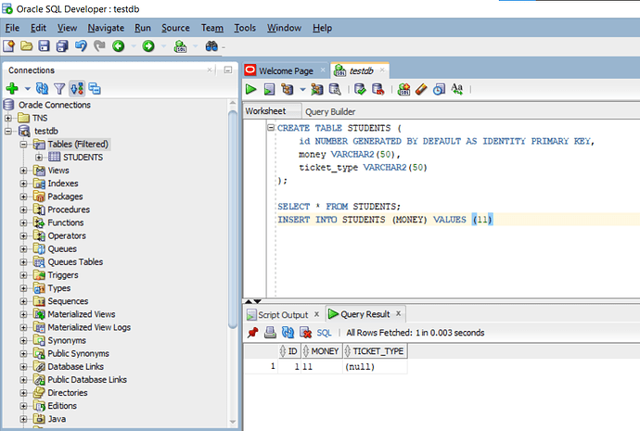Viewport: 640px width, 431px height.
Task: Click the Unshared SQL Worksheet icon
Action: (403, 89)
